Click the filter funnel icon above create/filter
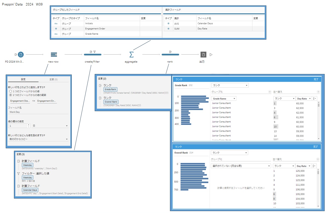This screenshot has height=213, width=326. click(x=95, y=52)
